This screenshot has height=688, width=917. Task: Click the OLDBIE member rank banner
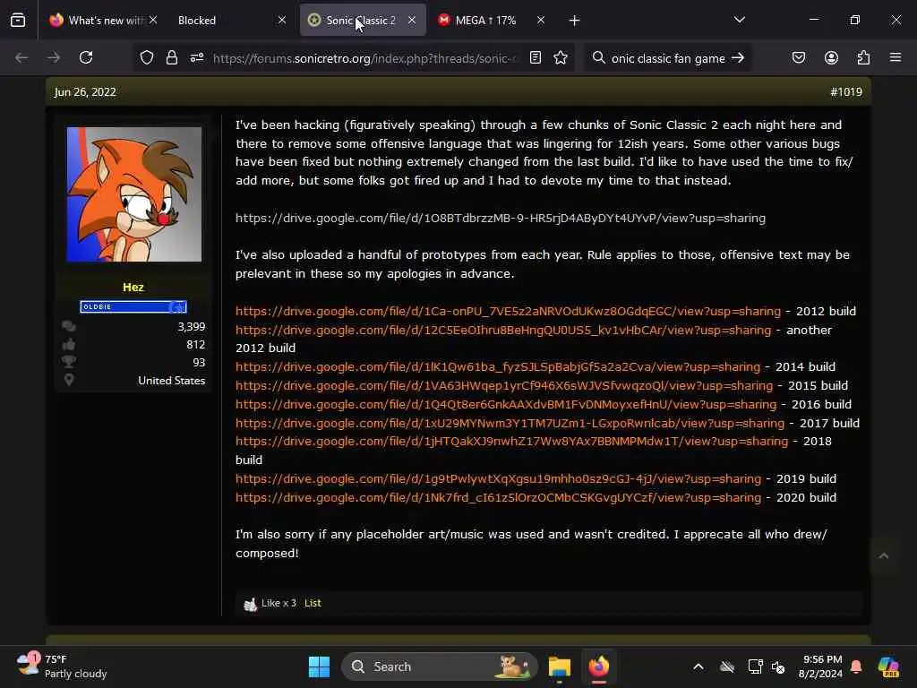[x=133, y=306]
